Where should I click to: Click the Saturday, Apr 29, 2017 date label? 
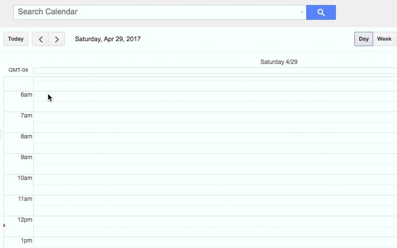coord(108,39)
